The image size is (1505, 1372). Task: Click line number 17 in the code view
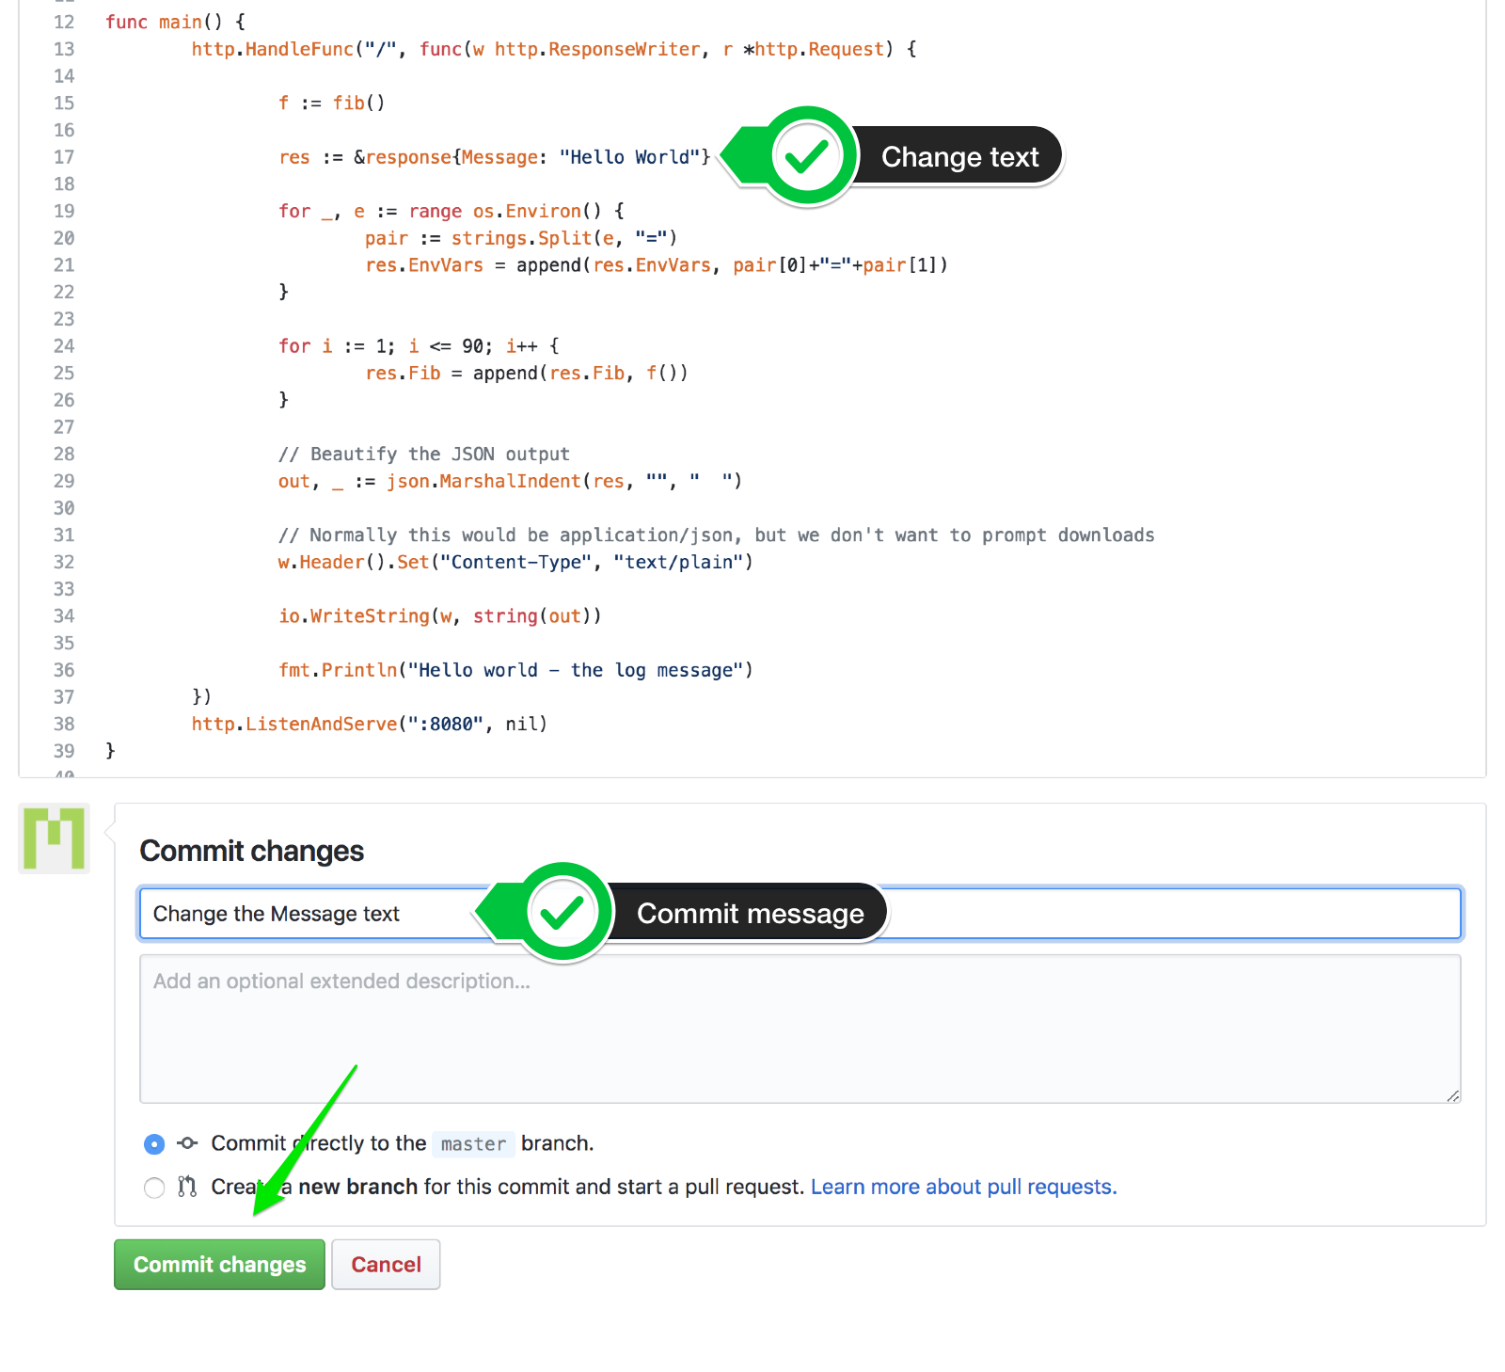tap(63, 157)
